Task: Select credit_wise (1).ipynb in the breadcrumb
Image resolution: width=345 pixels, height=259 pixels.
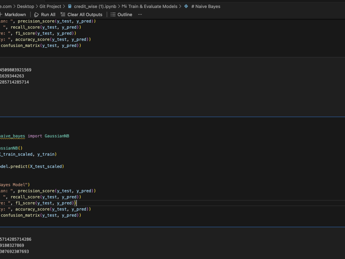Action: point(95,6)
